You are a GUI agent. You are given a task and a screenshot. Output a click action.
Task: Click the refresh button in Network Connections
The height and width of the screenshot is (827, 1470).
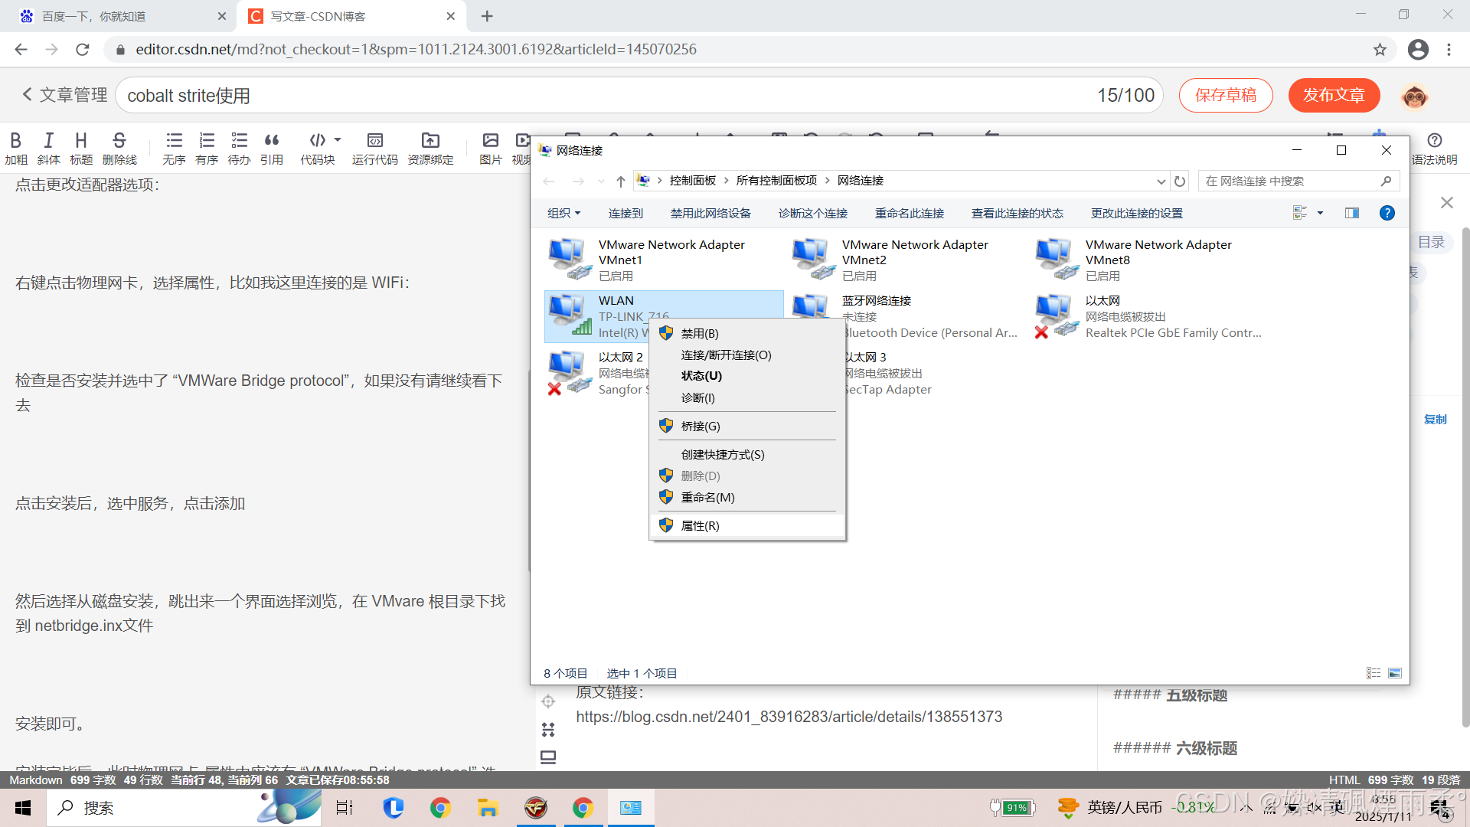pyautogui.click(x=1180, y=181)
